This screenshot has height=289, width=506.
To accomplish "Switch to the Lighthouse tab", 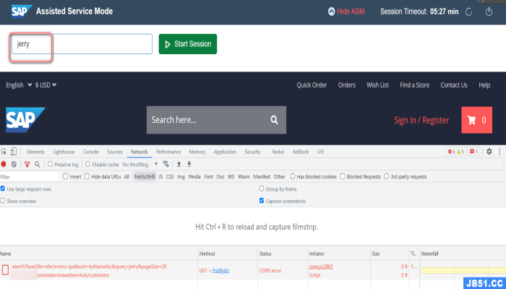I will [x=64, y=152].
